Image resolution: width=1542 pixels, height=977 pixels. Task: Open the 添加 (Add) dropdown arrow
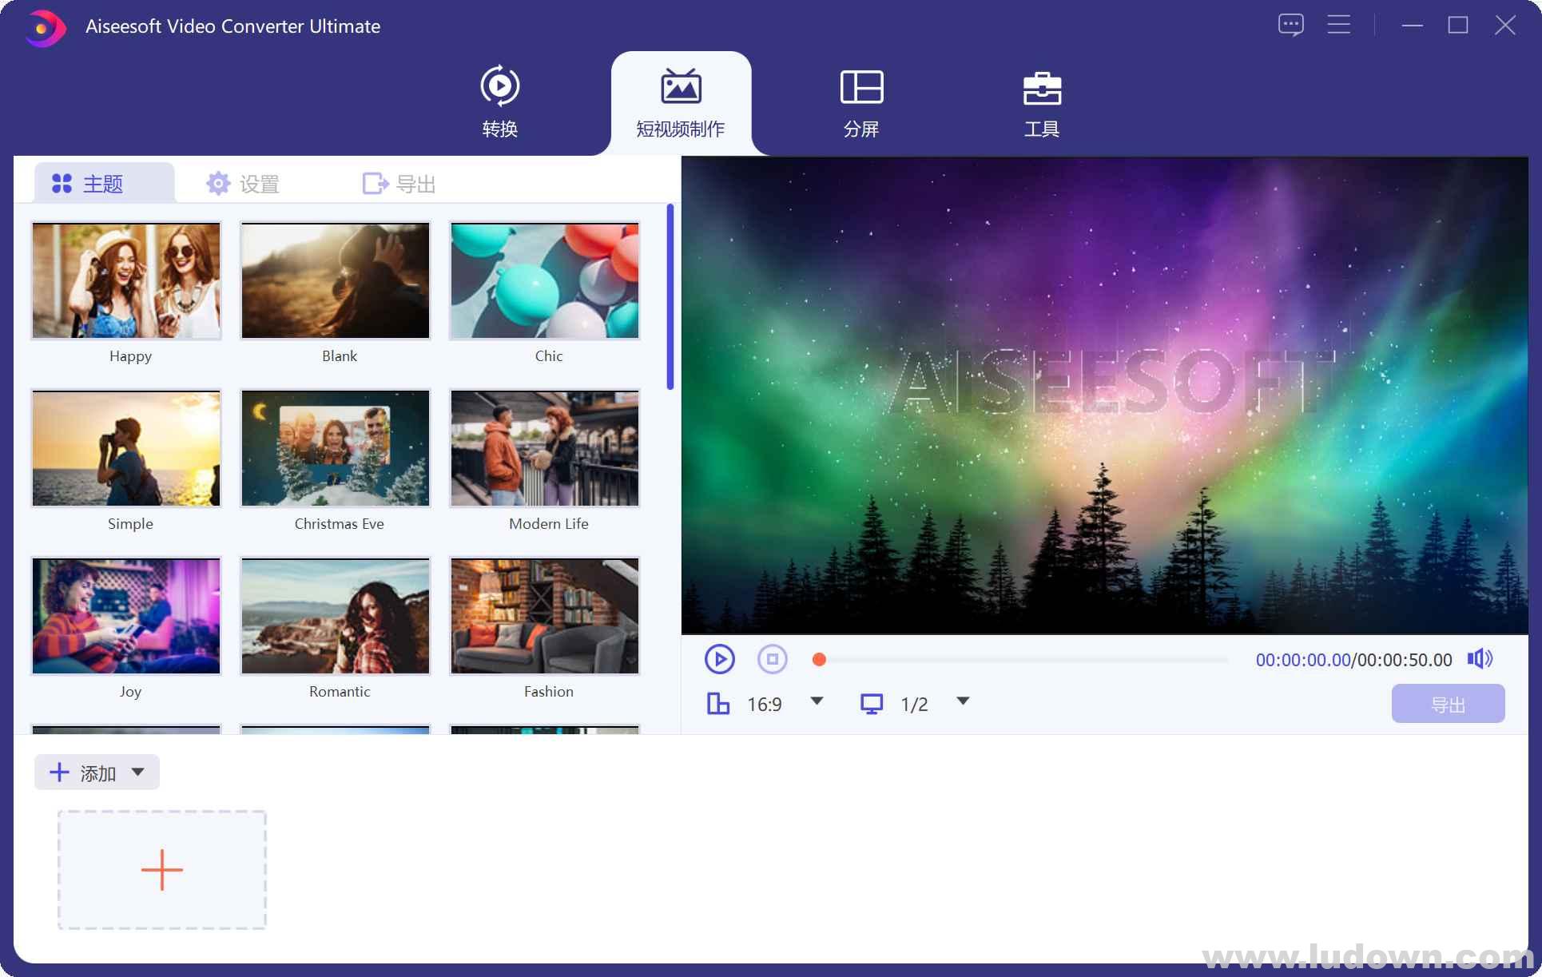point(137,772)
